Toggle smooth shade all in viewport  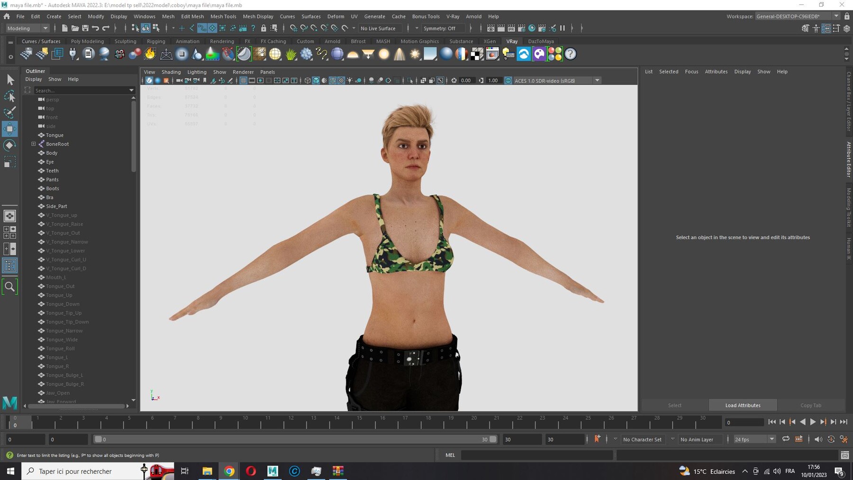coord(316,81)
